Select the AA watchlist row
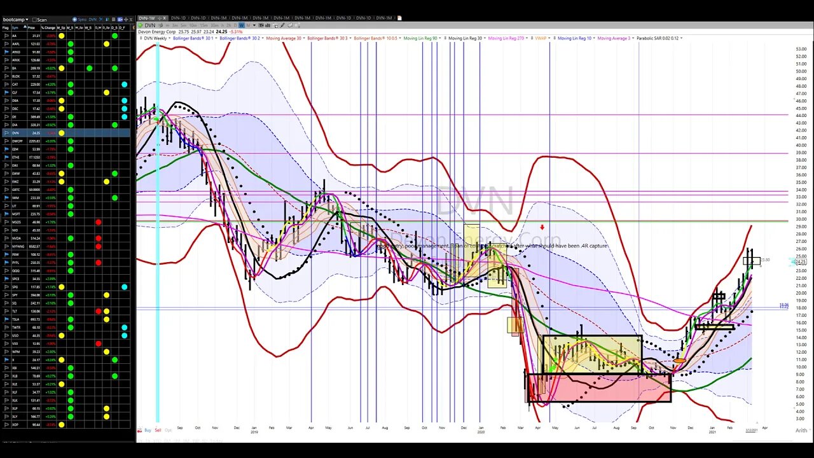This screenshot has width=814, height=458. pyautogui.click(x=66, y=36)
